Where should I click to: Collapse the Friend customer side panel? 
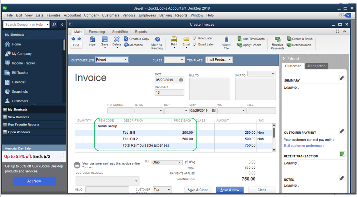click(x=284, y=59)
